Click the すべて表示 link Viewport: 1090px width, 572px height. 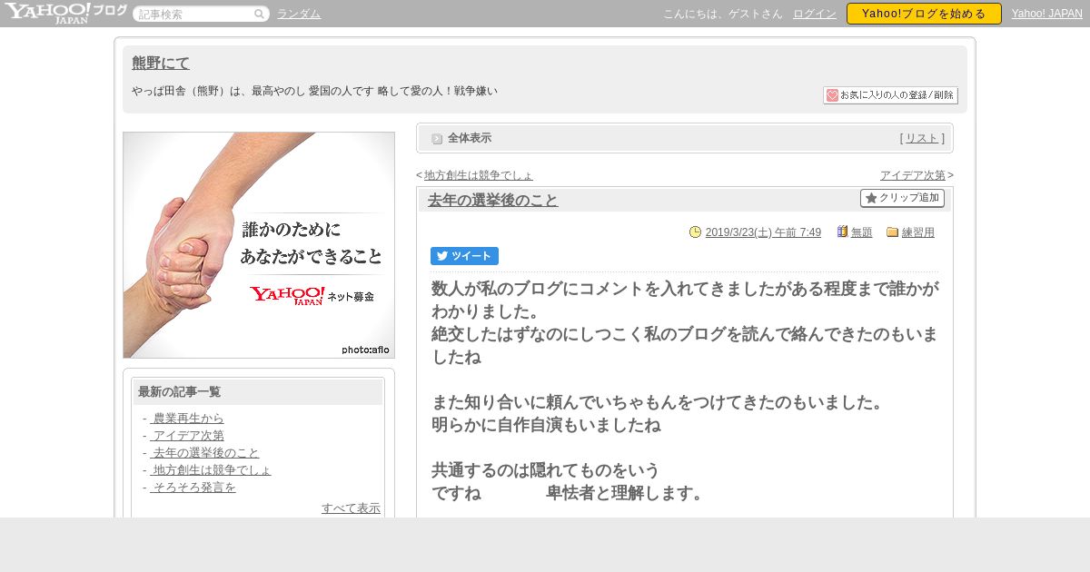[x=351, y=508]
